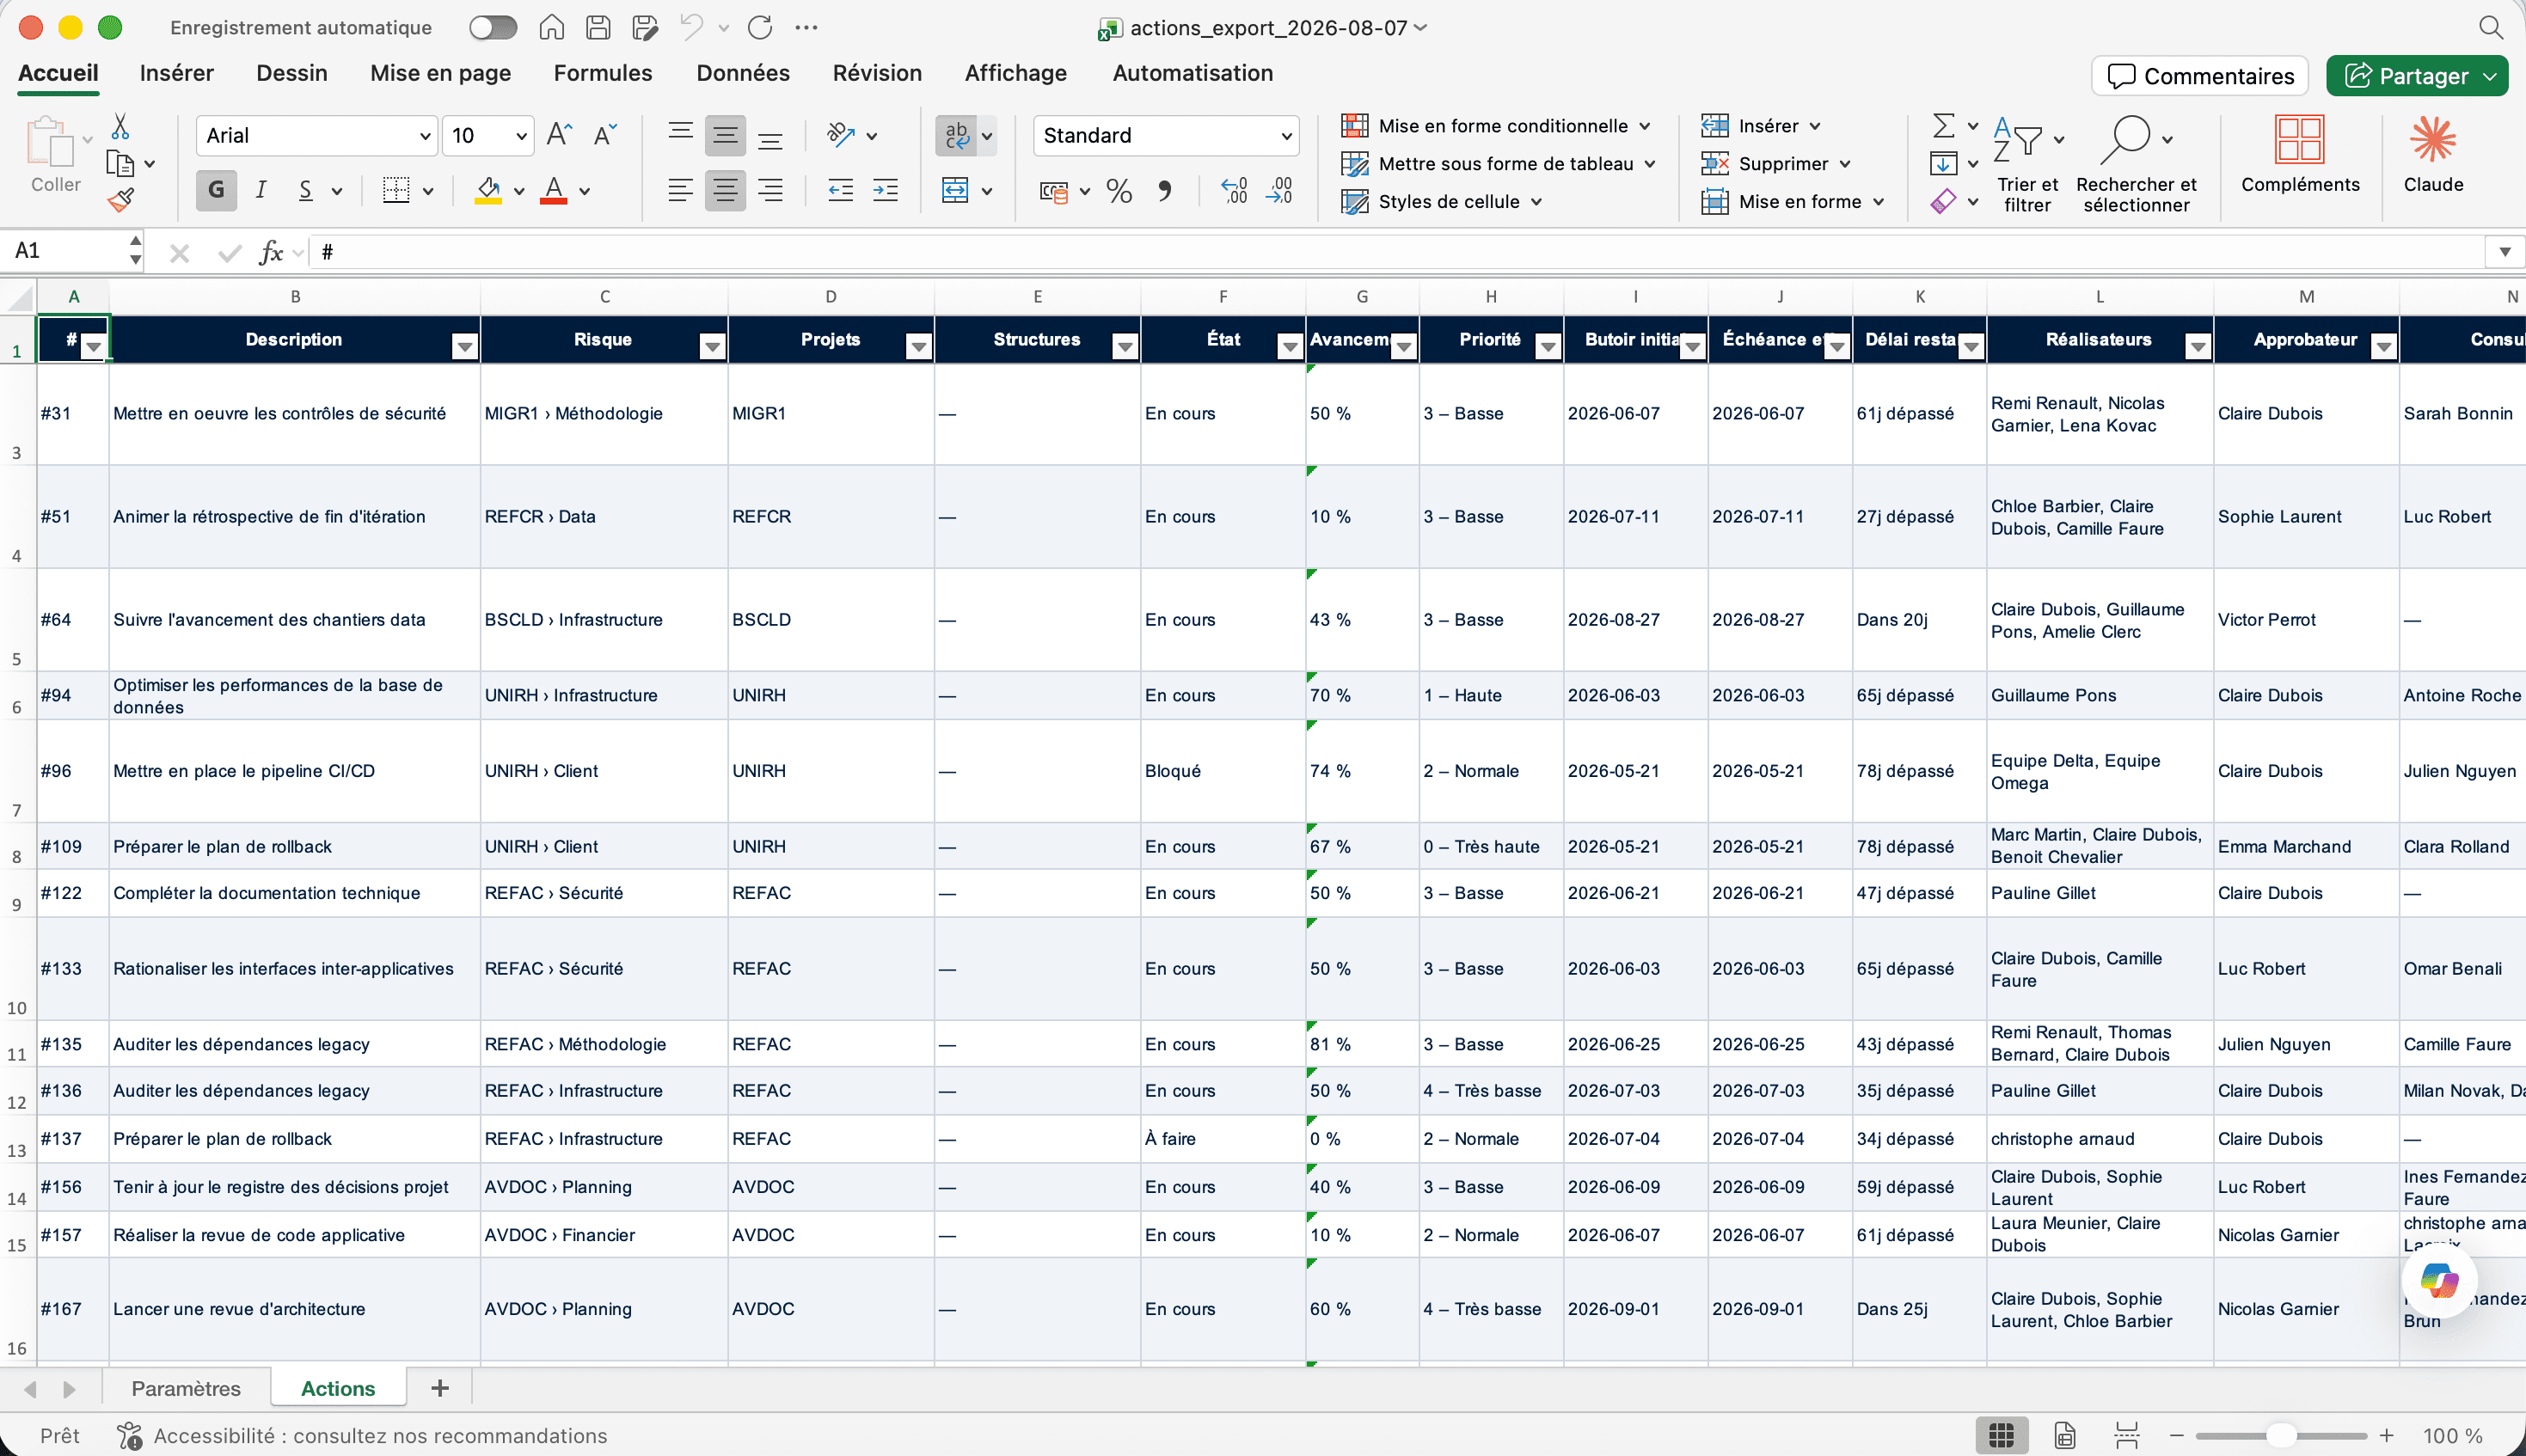Align text left
This screenshot has width=2526, height=1456.
tap(680, 190)
